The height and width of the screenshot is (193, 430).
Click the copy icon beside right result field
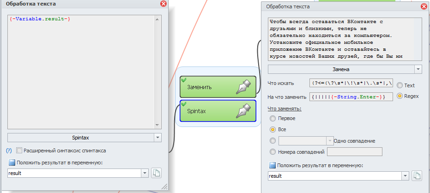[417, 176]
